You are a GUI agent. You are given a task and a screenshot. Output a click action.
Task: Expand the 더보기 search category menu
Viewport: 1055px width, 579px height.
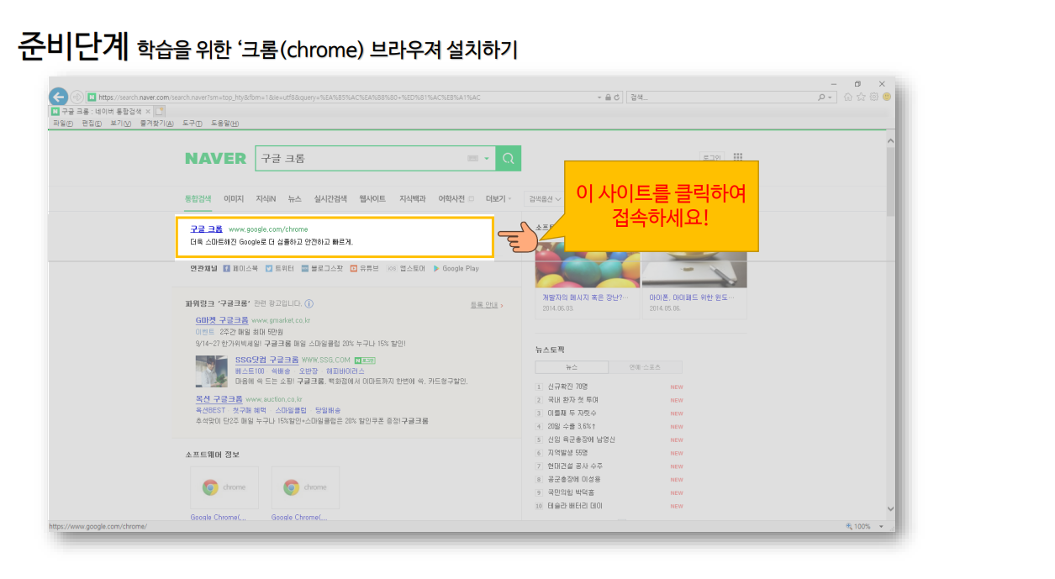point(498,199)
